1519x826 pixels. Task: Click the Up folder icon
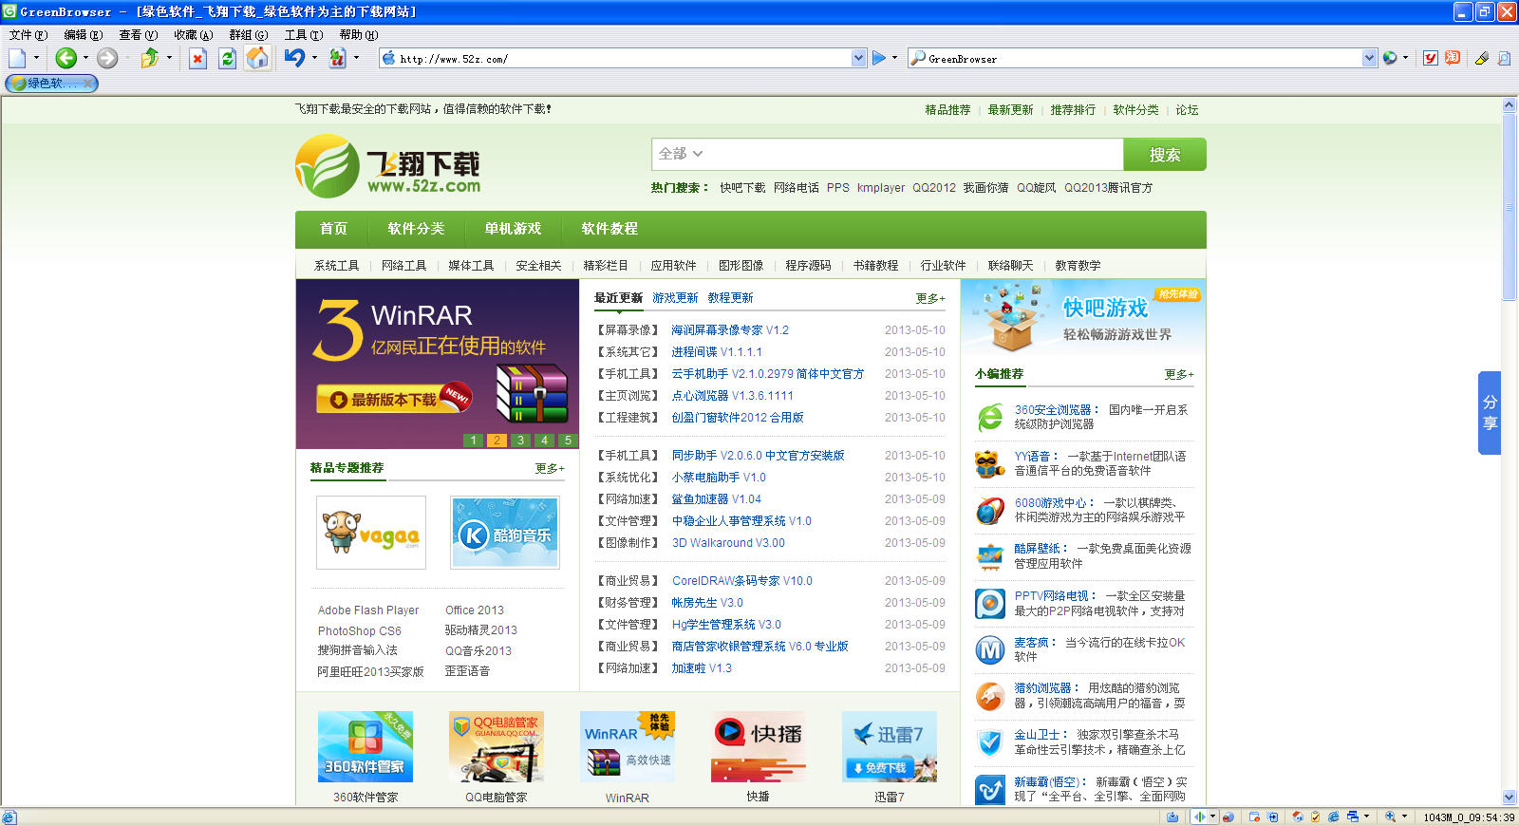[x=150, y=58]
